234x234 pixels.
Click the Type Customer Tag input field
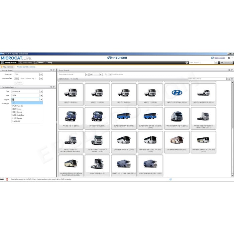tap(29, 79)
